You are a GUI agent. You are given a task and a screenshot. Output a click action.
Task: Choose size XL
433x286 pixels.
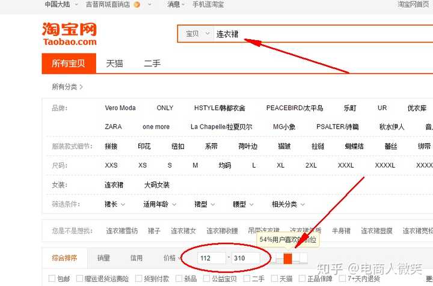coord(281,165)
